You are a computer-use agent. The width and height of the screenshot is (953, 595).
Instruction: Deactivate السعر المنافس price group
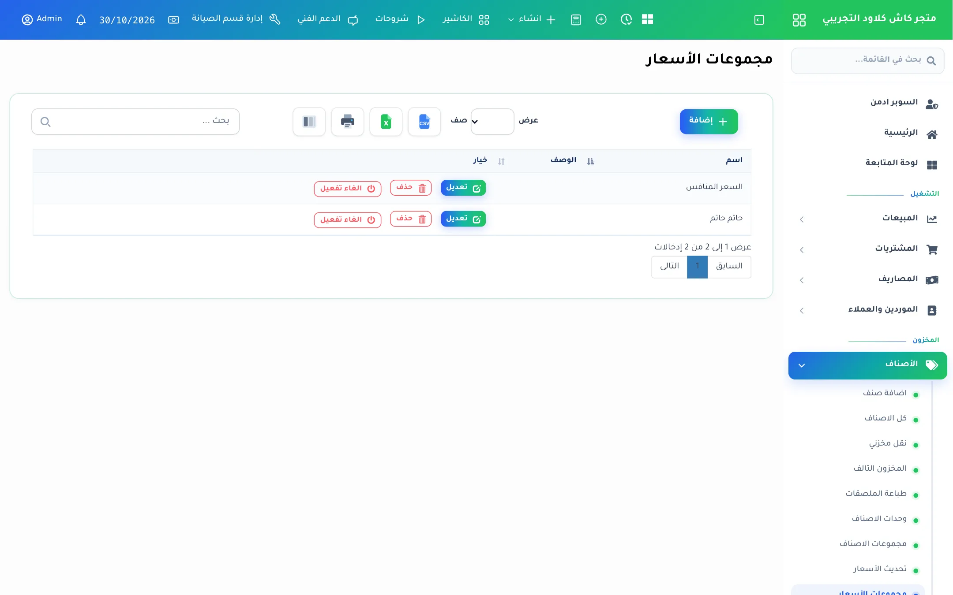tap(348, 189)
